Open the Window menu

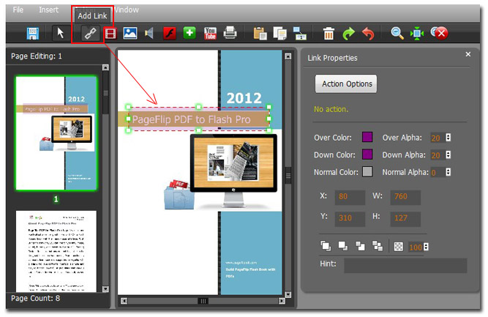click(x=126, y=10)
